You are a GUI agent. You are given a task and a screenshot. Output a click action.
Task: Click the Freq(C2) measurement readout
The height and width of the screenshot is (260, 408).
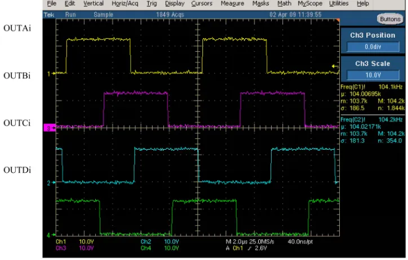[372, 130]
